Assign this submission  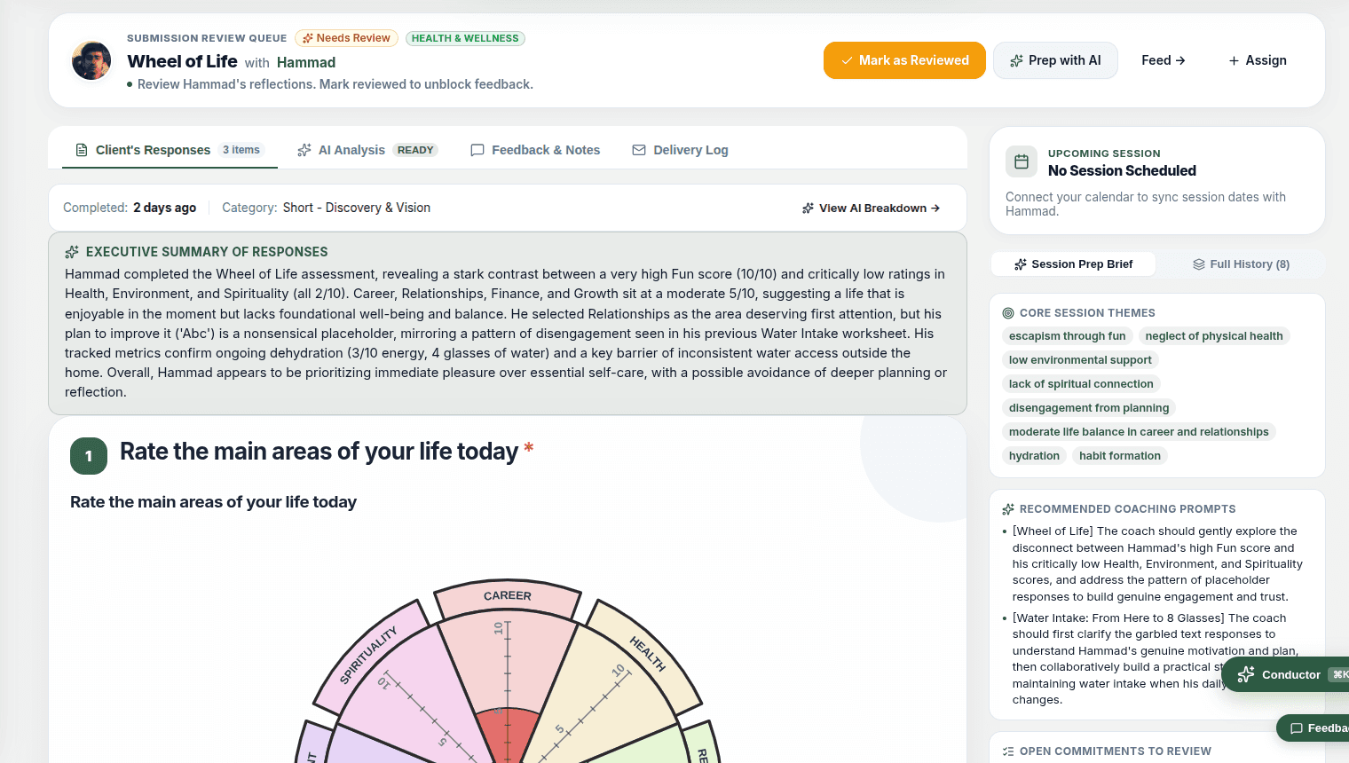click(x=1258, y=60)
